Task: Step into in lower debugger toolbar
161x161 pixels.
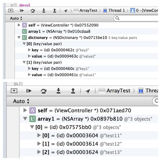Action: (58, 91)
